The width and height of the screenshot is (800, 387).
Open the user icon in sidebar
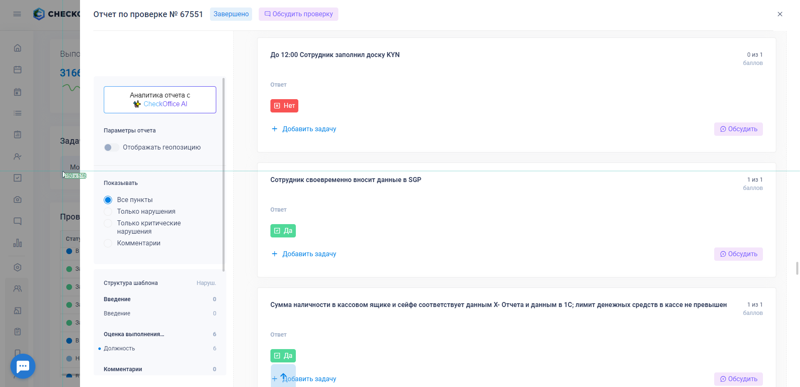(x=17, y=157)
